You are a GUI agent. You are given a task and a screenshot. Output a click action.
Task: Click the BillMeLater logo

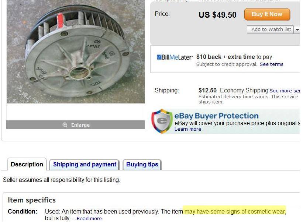point(175,57)
